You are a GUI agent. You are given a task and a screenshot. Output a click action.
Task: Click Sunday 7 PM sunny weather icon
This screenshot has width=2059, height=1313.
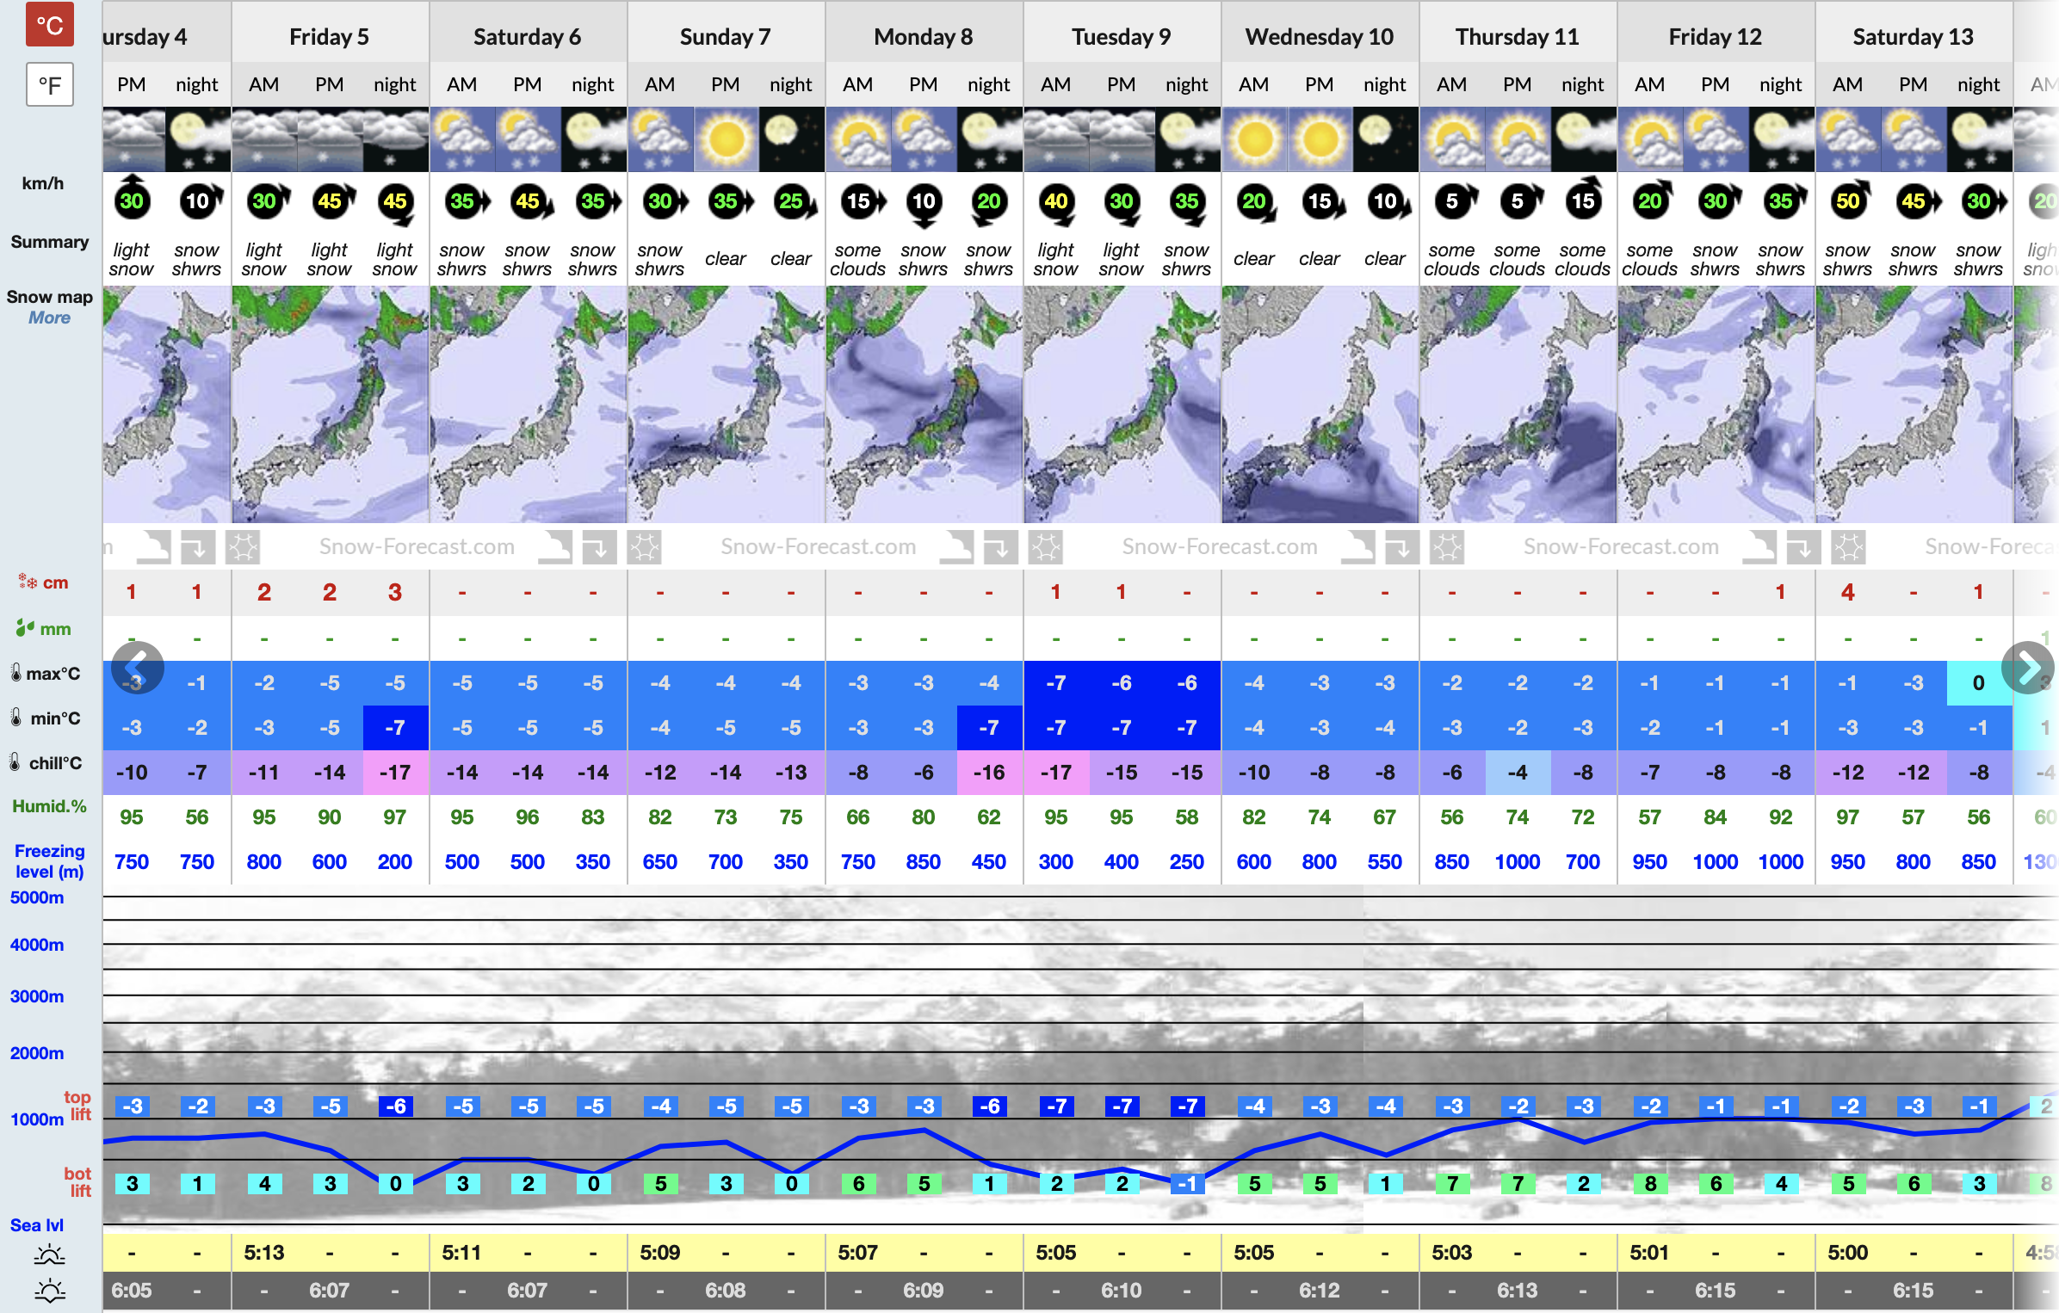pos(726,139)
